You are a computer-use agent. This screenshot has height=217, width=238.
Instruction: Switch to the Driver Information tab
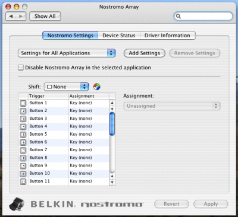click(167, 36)
